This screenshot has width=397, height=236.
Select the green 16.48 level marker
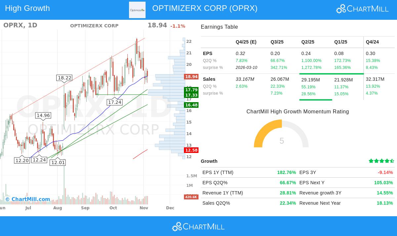pyautogui.click(x=191, y=105)
